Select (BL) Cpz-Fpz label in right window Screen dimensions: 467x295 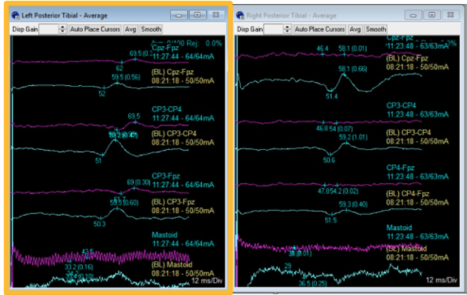pos(418,62)
